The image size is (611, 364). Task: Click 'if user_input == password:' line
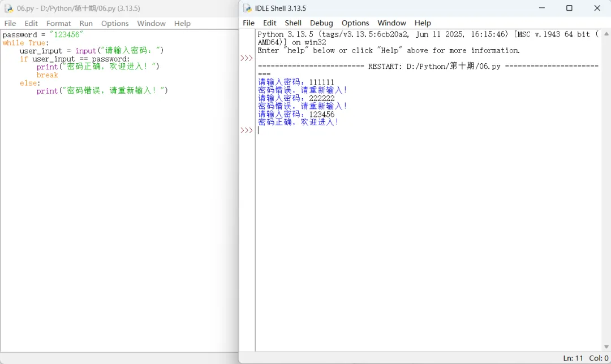click(75, 59)
